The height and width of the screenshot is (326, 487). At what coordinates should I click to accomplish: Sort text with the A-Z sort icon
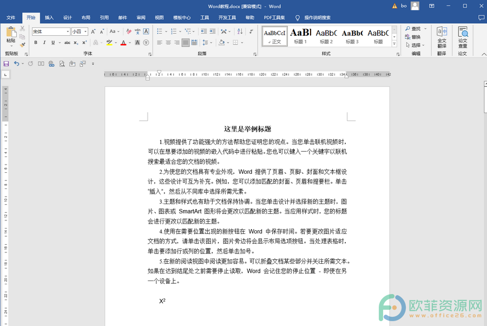tap(240, 31)
